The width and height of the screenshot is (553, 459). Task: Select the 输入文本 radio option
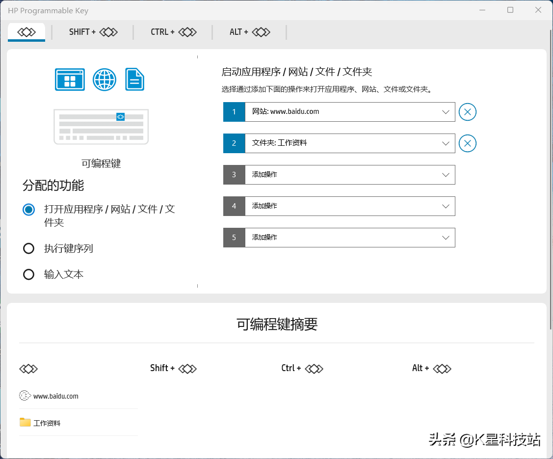28,274
